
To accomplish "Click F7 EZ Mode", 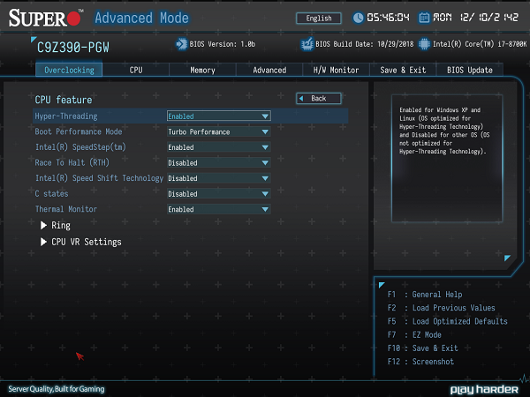I will point(414,335).
